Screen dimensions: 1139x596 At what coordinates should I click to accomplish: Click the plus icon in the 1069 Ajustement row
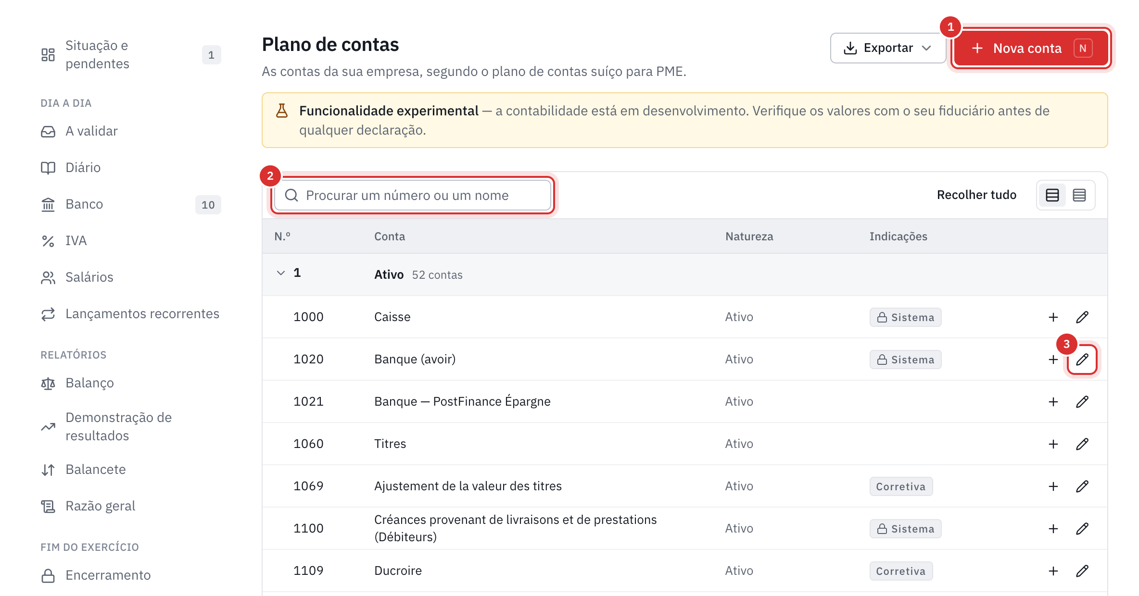(1053, 486)
